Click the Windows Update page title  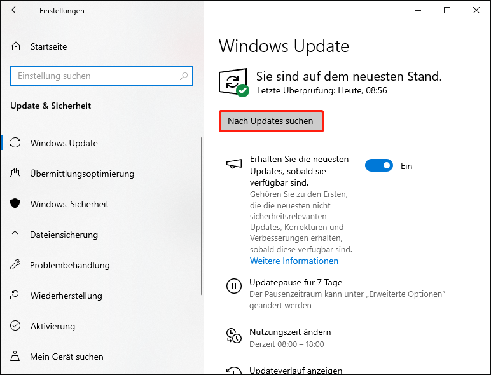(x=284, y=46)
